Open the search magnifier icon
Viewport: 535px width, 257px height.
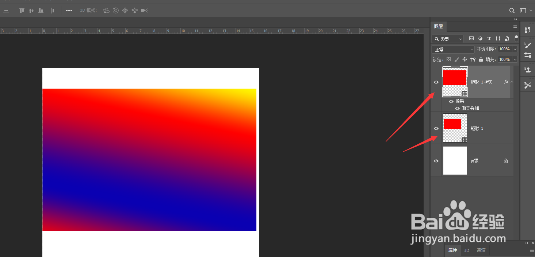[512, 11]
